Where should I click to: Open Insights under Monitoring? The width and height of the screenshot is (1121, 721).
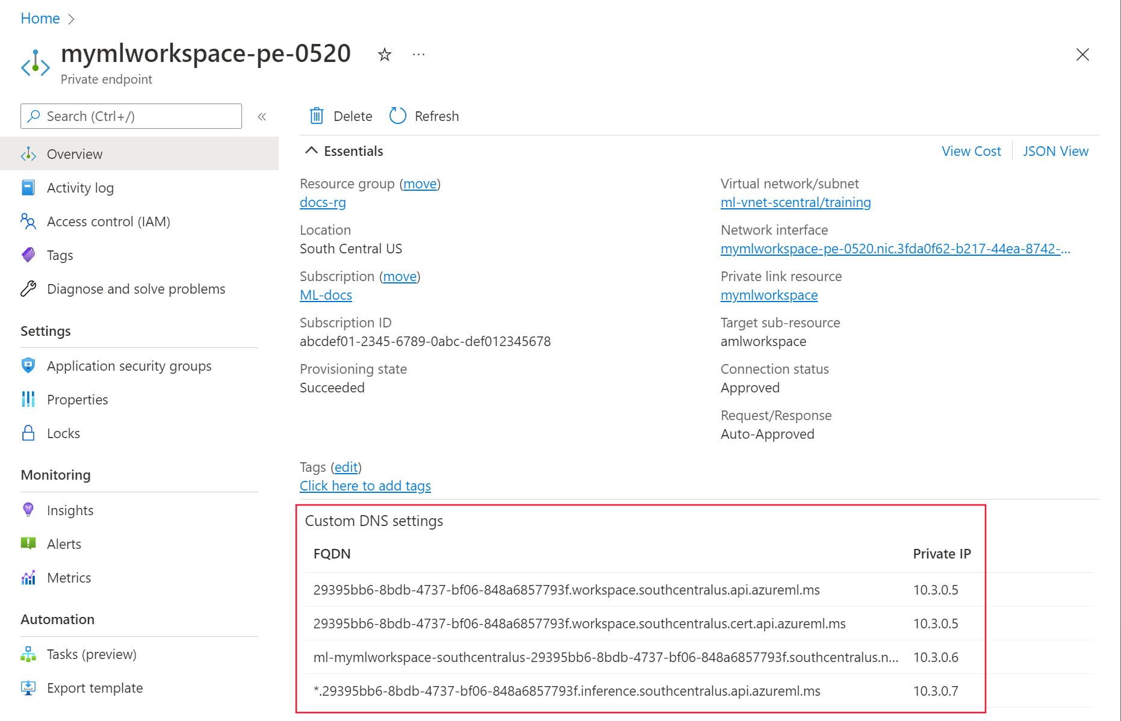pyautogui.click(x=70, y=510)
